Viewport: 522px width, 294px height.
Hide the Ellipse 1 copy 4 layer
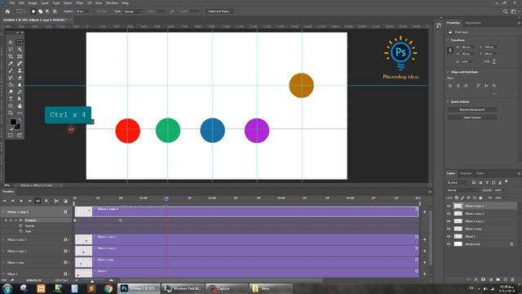pyautogui.click(x=449, y=206)
